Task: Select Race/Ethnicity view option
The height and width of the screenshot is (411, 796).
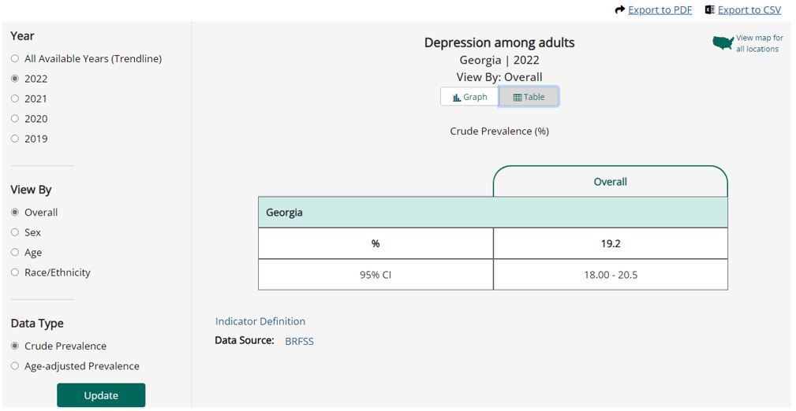Action: 15,272
